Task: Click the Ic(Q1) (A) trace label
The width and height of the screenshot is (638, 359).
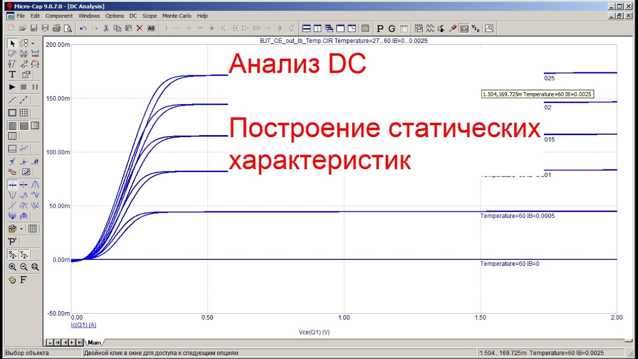Action: (x=84, y=325)
